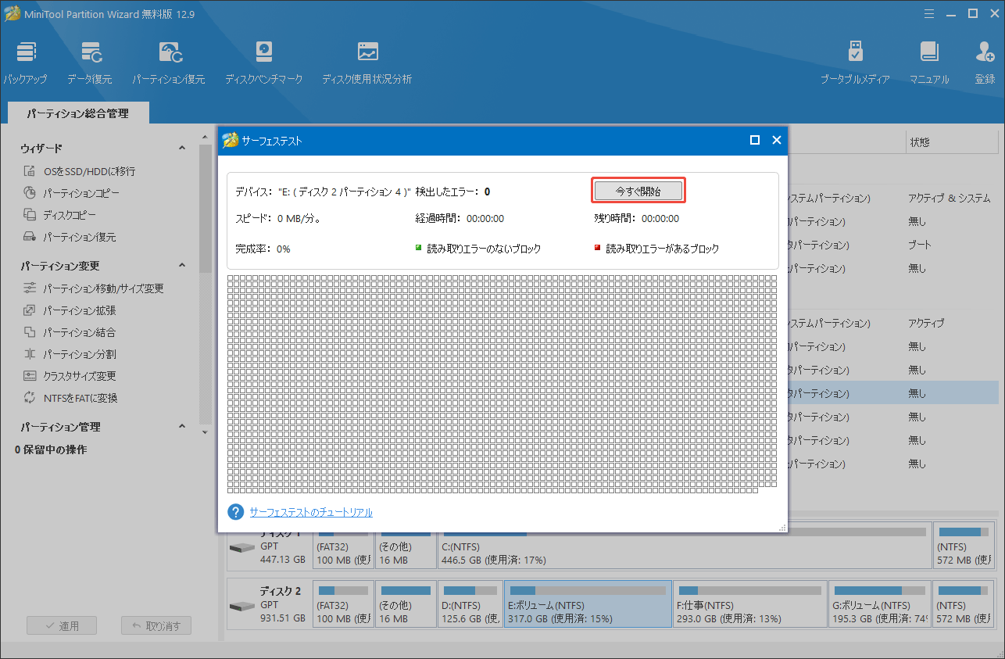Viewport: 1005px width, 659px height.
Task: Click the 検出したエラー: 0 label
Action: pos(452,192)
